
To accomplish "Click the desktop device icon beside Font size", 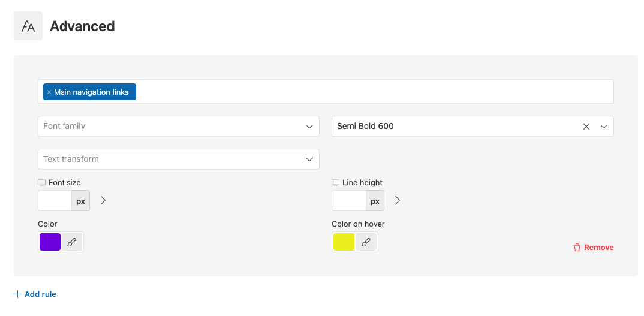I will tap(41, 183).
